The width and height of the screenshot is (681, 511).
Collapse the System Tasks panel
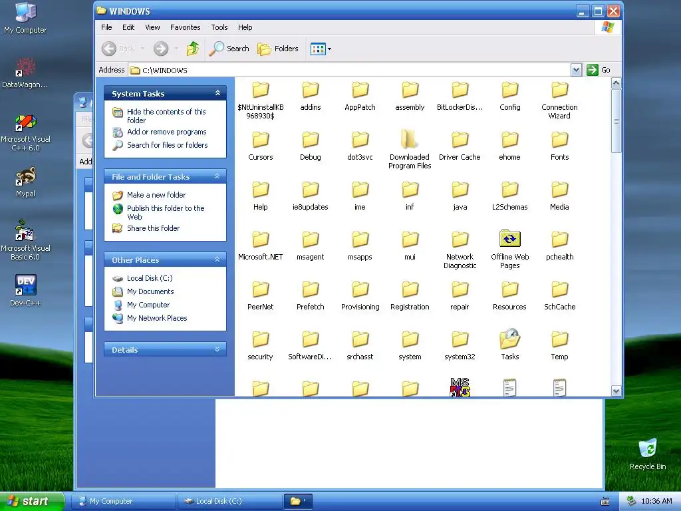pyautogui.click(x=217, y=93)
